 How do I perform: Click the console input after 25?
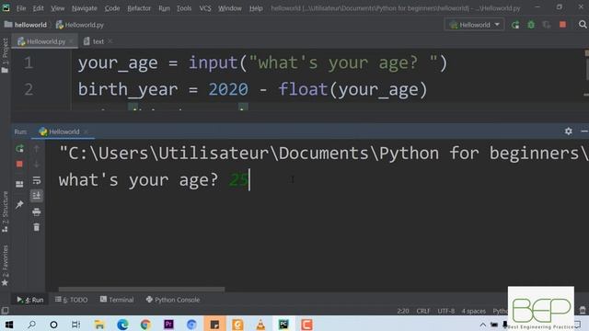pos(249,180)
